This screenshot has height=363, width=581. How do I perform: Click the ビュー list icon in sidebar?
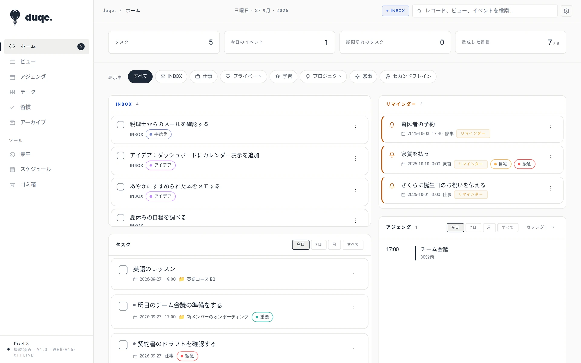tap(12, 62)
